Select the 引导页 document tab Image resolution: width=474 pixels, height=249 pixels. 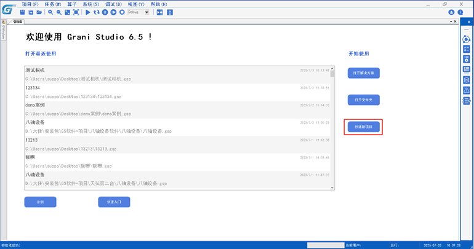pyautogui.click(x=17, y=22)
